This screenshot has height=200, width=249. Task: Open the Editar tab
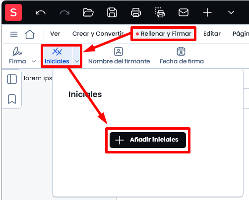212,34
